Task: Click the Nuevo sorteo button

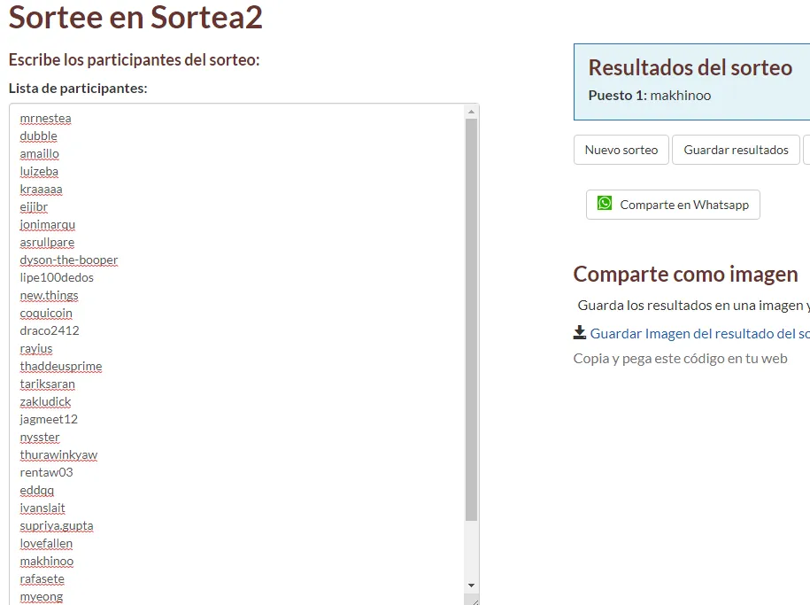Action: click(621, 150)
